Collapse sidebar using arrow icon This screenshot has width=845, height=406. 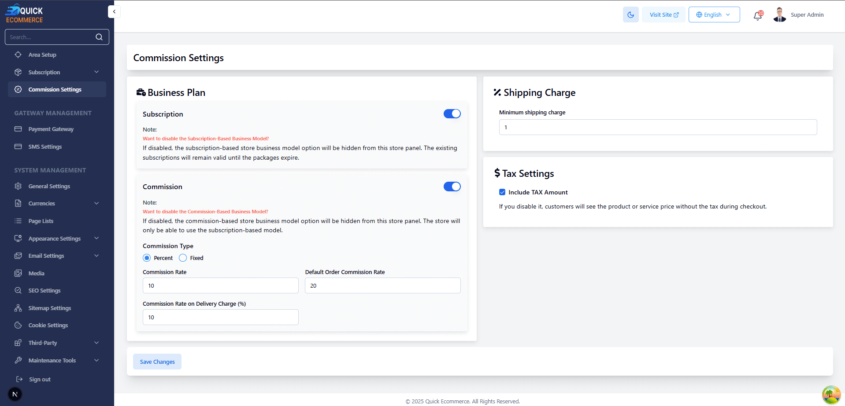(x=114, y=12)
